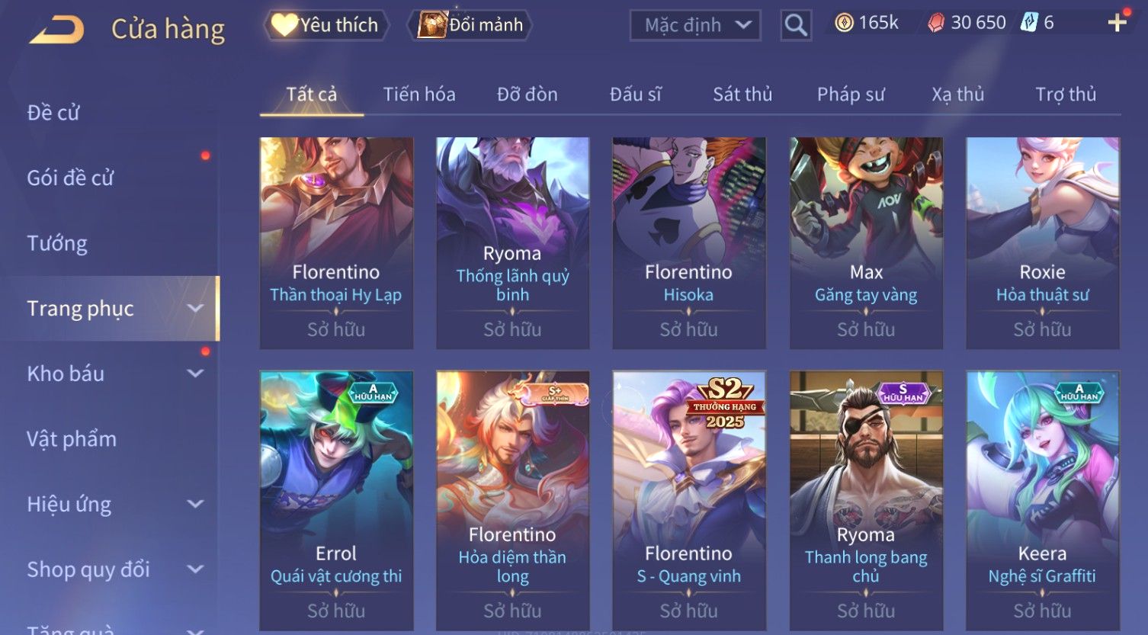Viewport: 1148px width, 635px height.
Task: Click the plus icon to add currency
Action: (1117, 23)
